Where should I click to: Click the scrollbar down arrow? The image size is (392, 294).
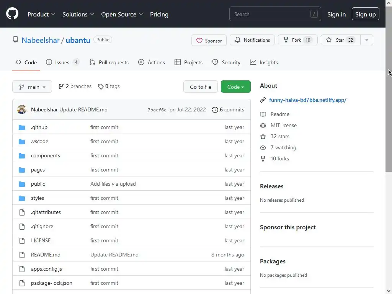[x=389, y=291]
